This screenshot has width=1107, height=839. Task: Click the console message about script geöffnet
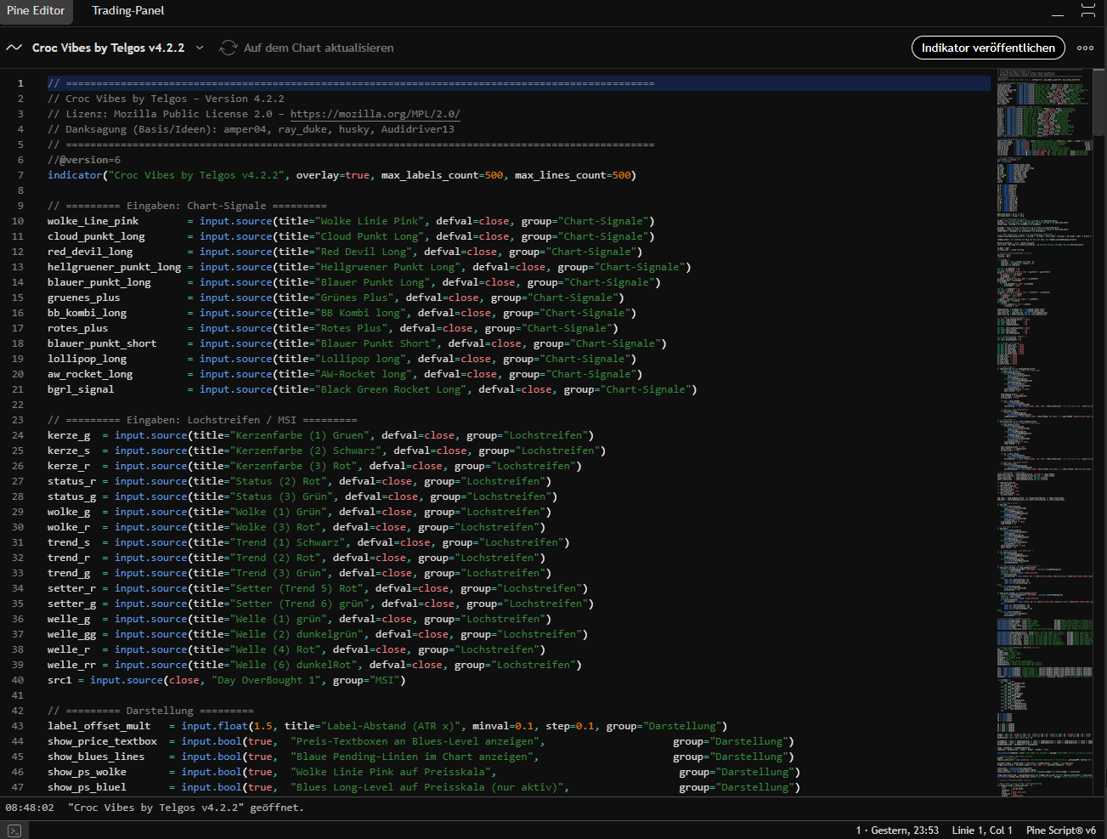click(185, 808)
